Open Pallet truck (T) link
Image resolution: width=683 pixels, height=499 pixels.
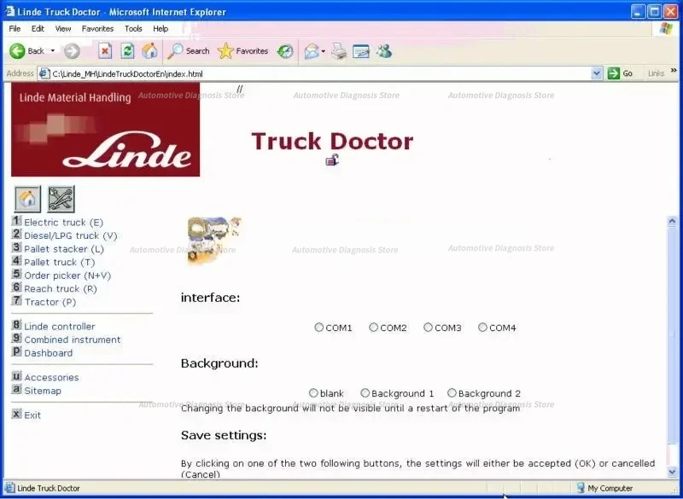point(59,263)
